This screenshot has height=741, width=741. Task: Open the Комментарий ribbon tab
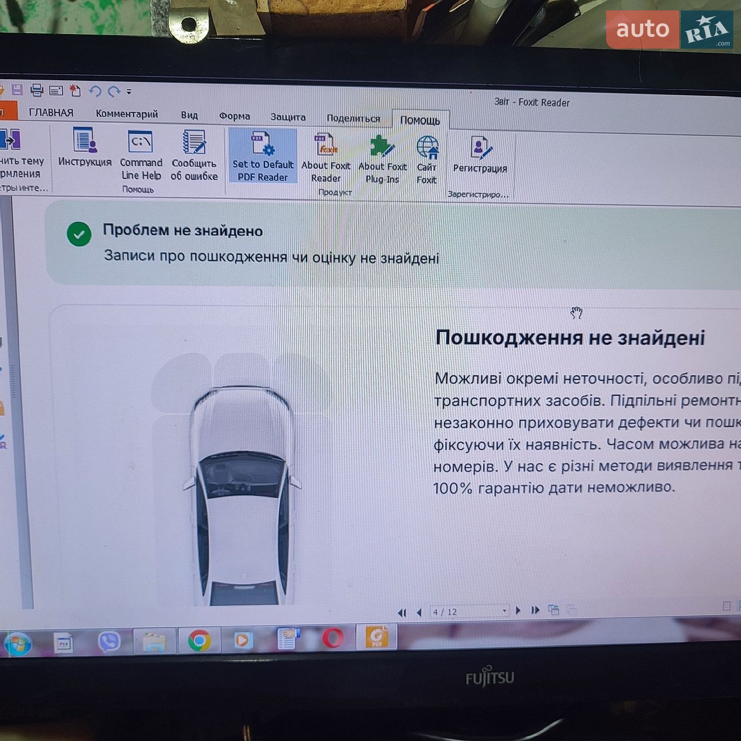(x=127, y=114)
